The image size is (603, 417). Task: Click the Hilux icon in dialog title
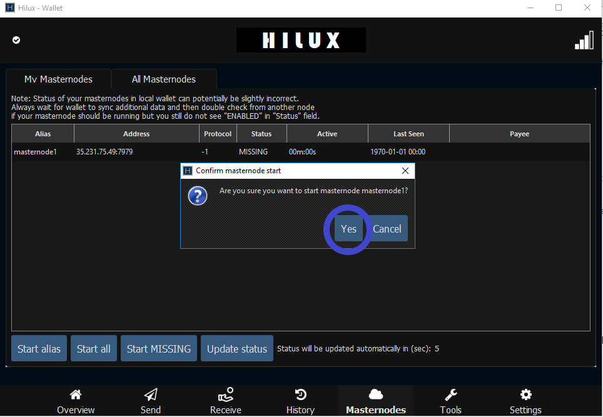(x=187, y=171)
